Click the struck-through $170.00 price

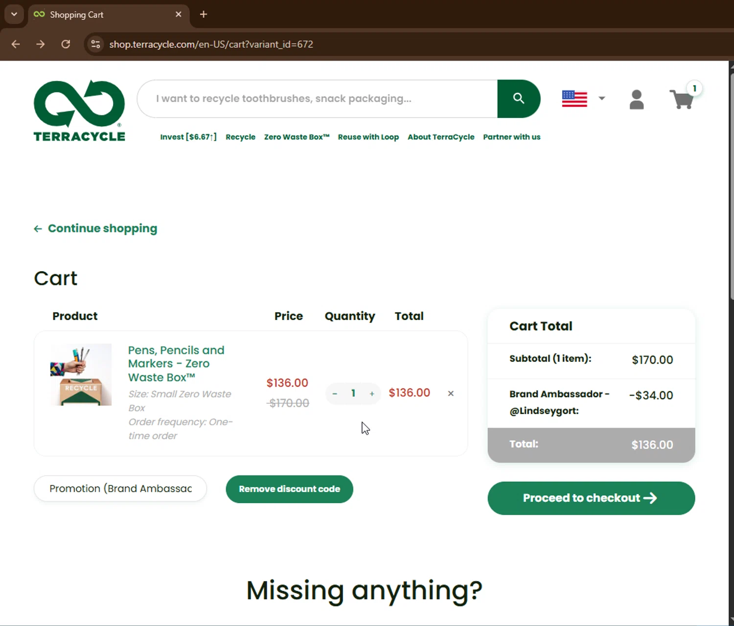[289, 403]
